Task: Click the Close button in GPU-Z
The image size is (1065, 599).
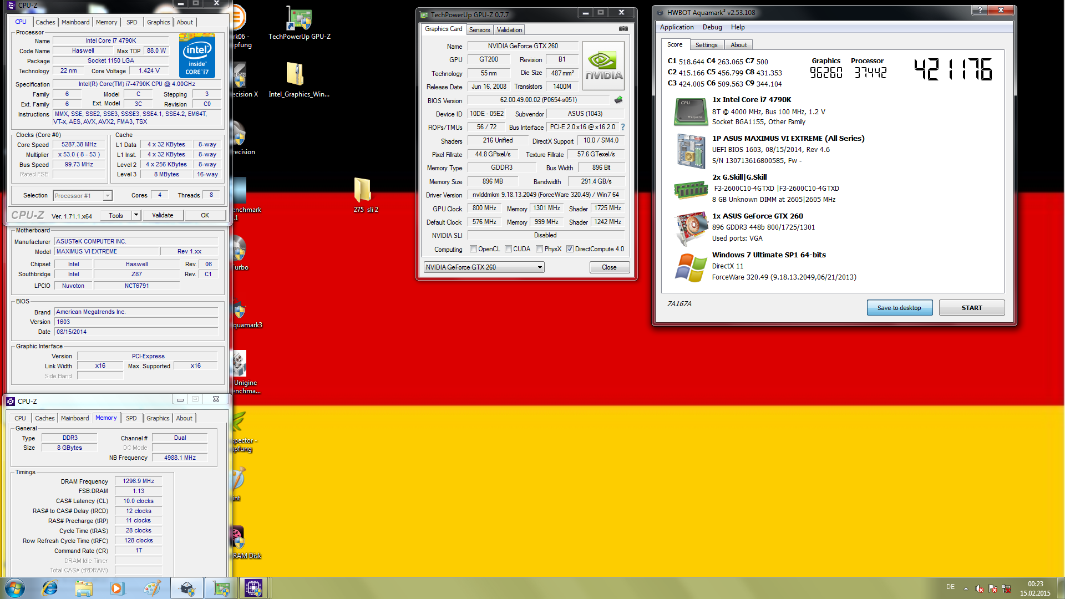Action: click(609, 267)
